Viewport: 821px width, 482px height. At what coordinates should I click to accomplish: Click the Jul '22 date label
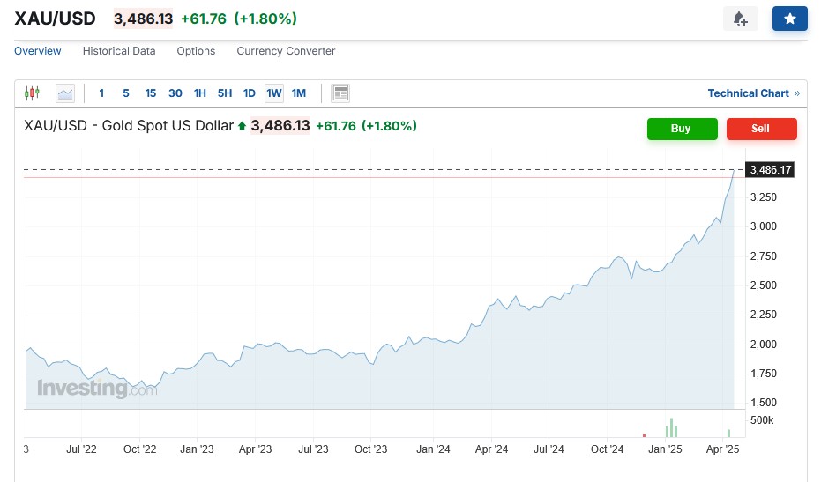tap(81, 449)
